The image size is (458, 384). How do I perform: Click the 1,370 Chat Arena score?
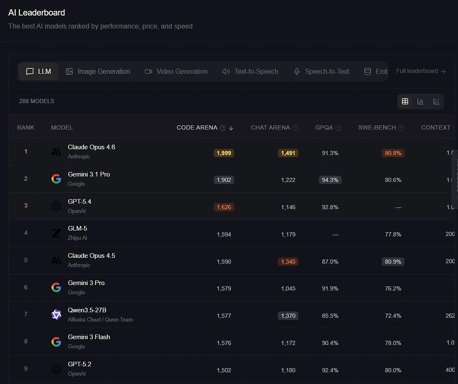(288, 315)
